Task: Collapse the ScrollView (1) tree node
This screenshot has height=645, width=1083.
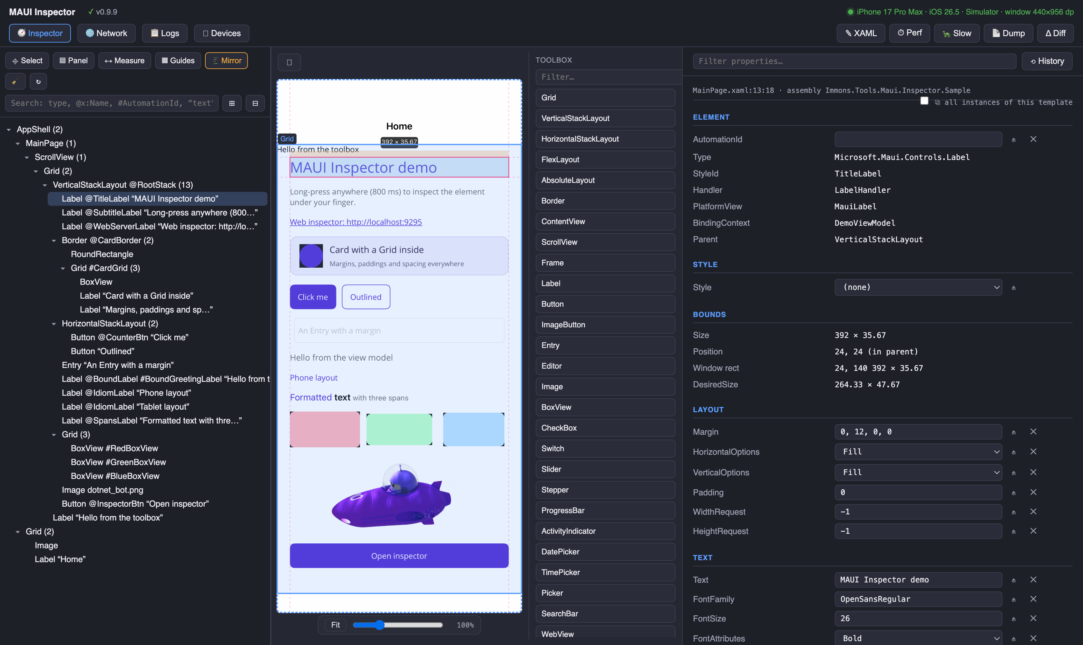Action: [27, 157]
